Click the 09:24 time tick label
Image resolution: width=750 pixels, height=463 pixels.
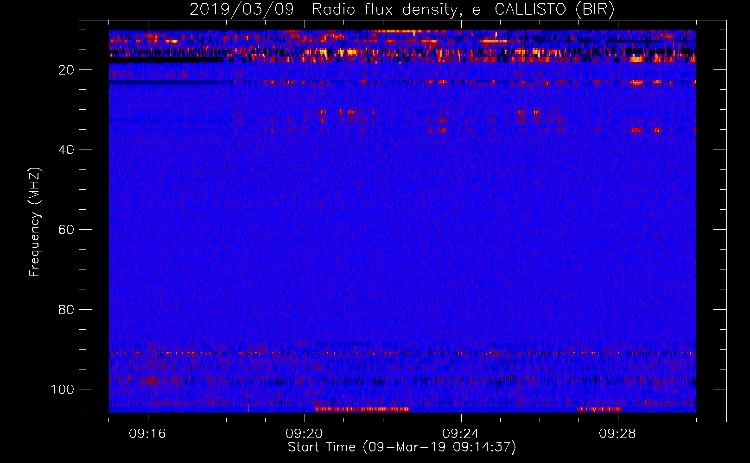(460, 434)
